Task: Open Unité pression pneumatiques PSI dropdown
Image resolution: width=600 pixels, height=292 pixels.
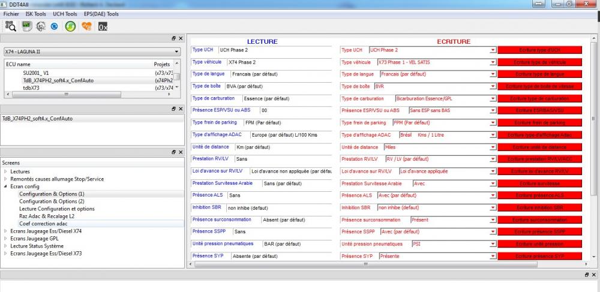Action: tap(493, 244)
